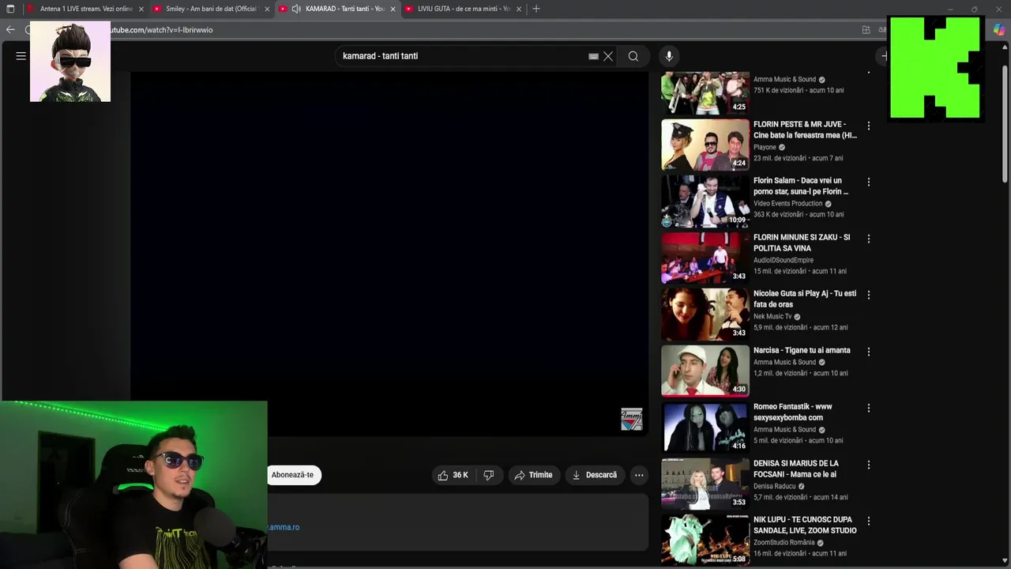Image resolution: width=1011 pixels, height=569 pixels.
Task: Click the magnifier search button
Action: [x=633, y=56]
